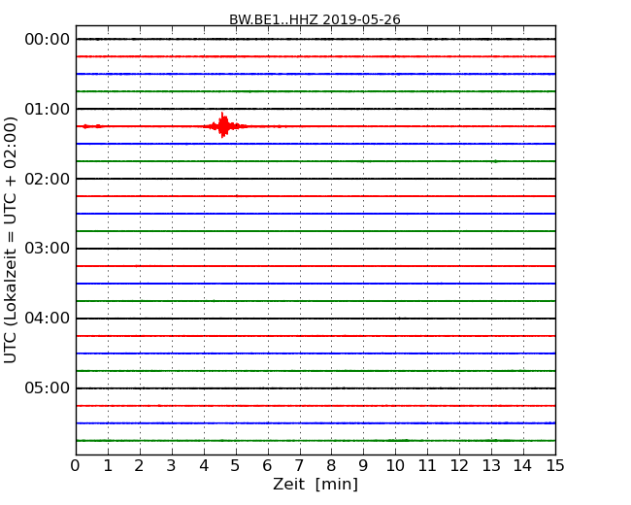Click the '5' x-axis tick label
Image resolution: width=631 pixels, height=505 pixels.
click(x=236, y=466)
